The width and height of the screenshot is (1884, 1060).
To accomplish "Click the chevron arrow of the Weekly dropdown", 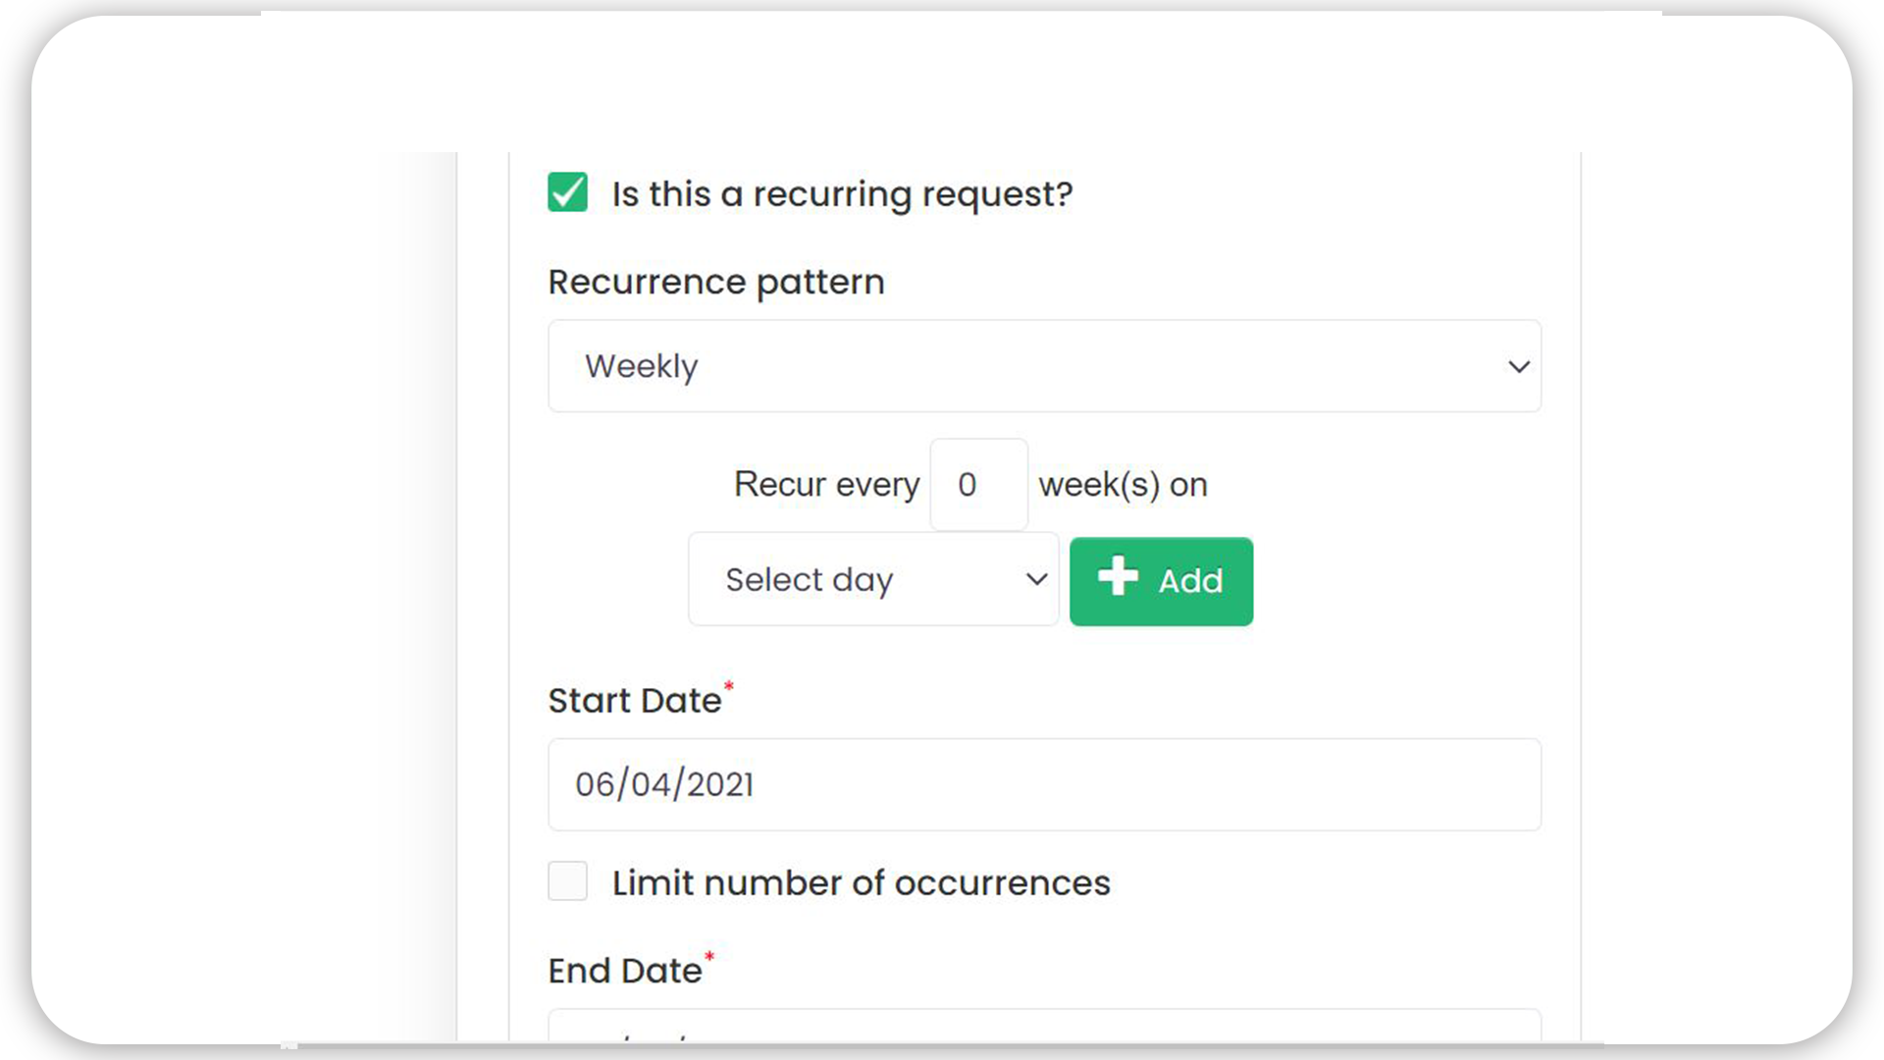I will [x=1518, y=367].
